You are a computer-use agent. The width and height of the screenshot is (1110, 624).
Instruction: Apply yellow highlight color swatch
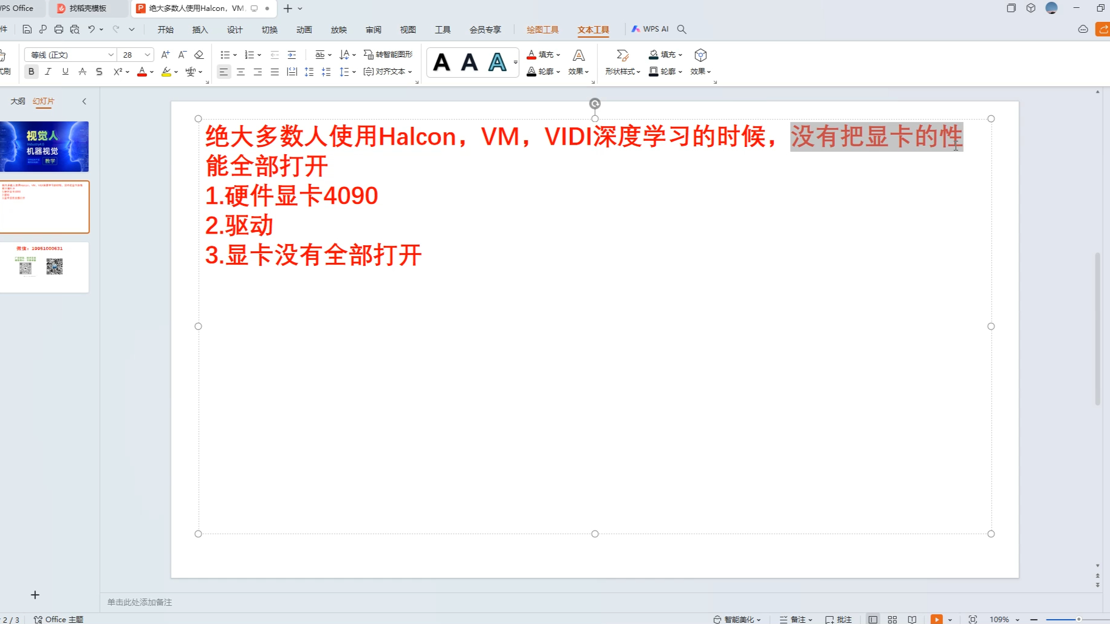pyautogui.click(x=166, y=72)
